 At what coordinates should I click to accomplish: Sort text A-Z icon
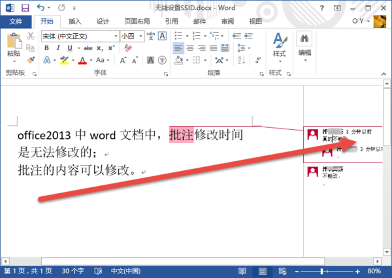pos(242,60)
